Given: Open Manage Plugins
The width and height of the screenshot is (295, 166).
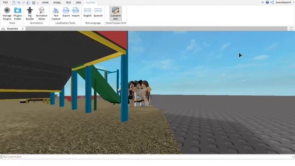Looking at the screenshot, I should (x=7, y=13).
